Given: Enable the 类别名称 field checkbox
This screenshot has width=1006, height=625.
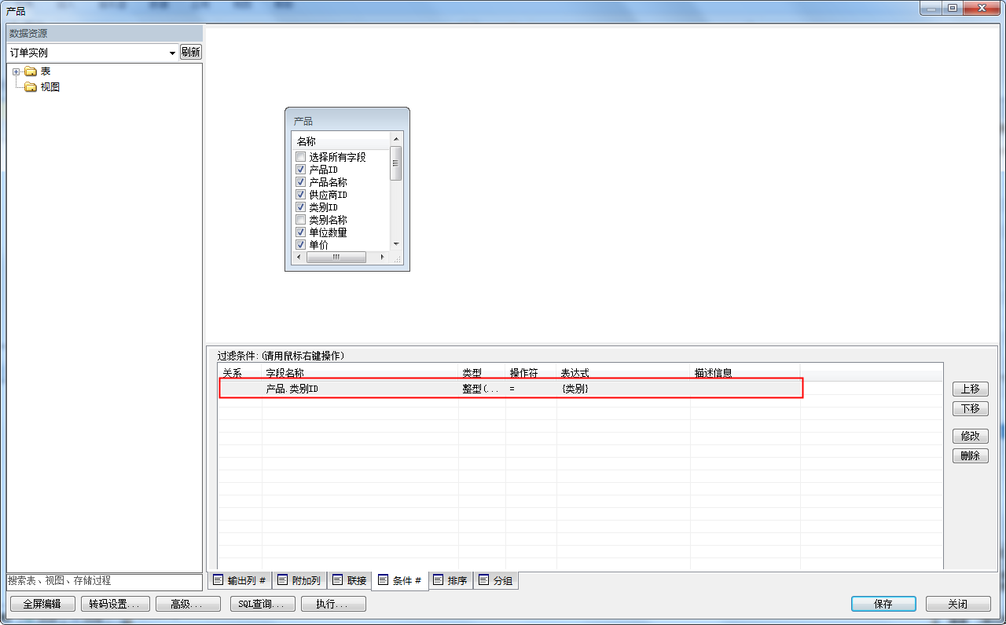Looking at the screenshot, I should pyautogui.click(x=300, y=220).
